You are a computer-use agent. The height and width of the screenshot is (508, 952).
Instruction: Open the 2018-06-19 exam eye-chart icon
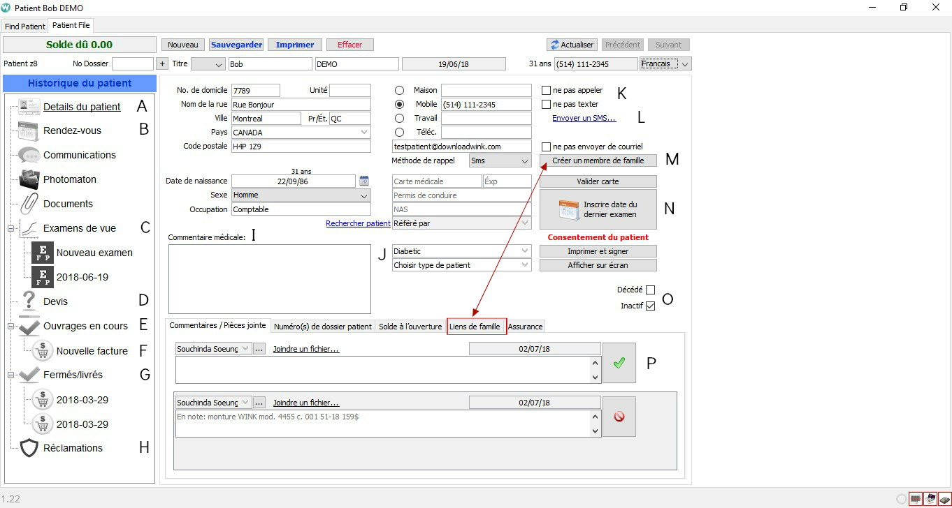click(x=43, y=277)
